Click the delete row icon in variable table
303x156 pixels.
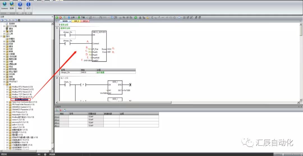tap(60, 110)
